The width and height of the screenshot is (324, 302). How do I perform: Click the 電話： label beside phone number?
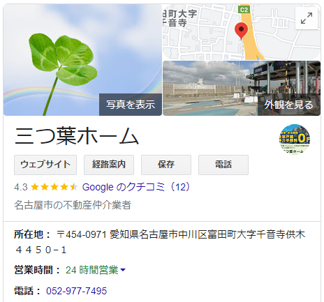click(x=27, y=291)
